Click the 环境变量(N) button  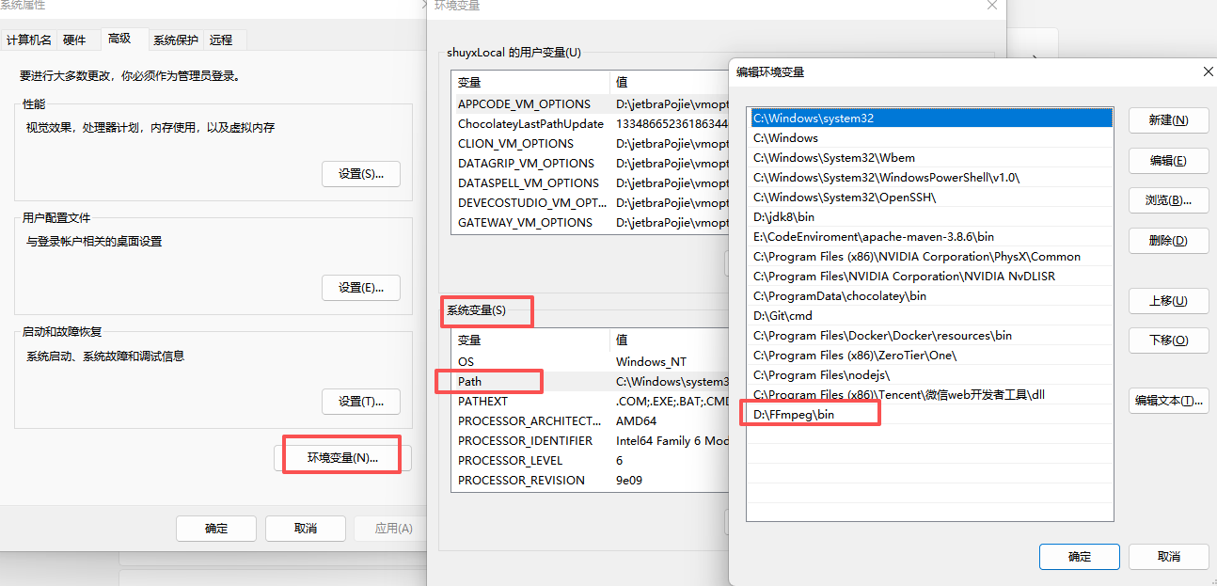[x=342, y=454]
